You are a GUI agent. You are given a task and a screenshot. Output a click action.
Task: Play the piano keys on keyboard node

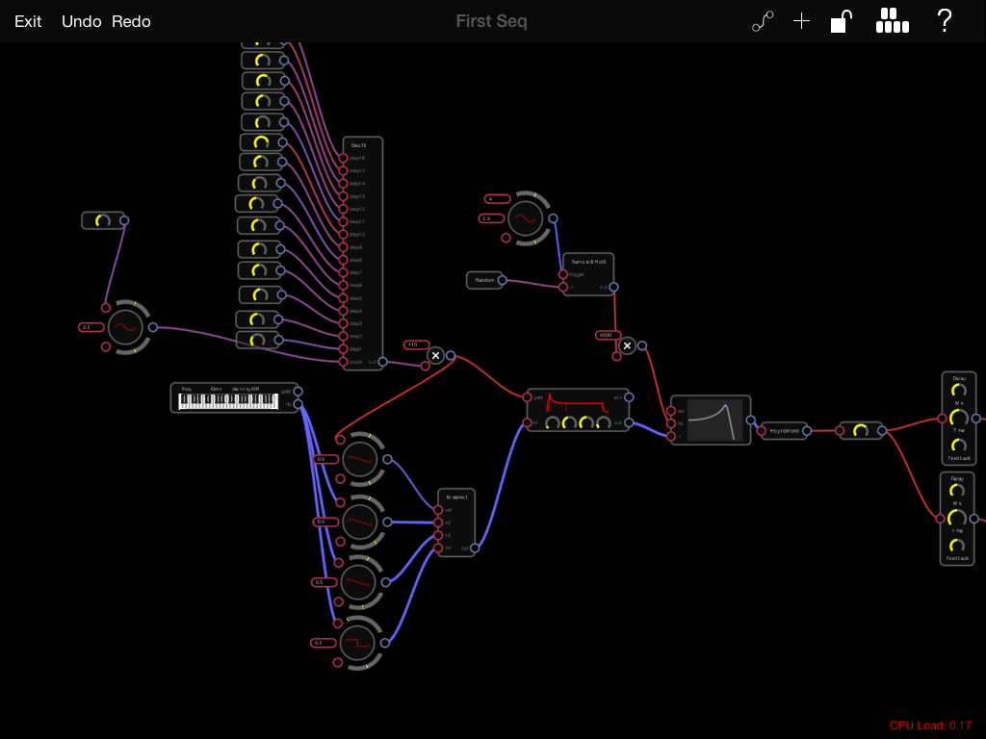tap(228, 401)
